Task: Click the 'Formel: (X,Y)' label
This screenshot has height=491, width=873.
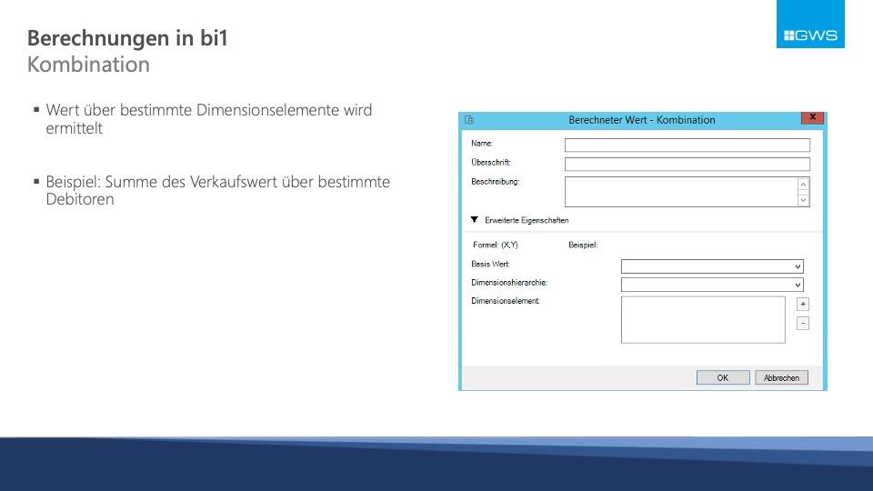Action: point(496,245)
